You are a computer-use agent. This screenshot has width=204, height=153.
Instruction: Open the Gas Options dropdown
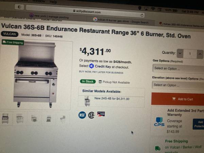(x=178, y=69)
